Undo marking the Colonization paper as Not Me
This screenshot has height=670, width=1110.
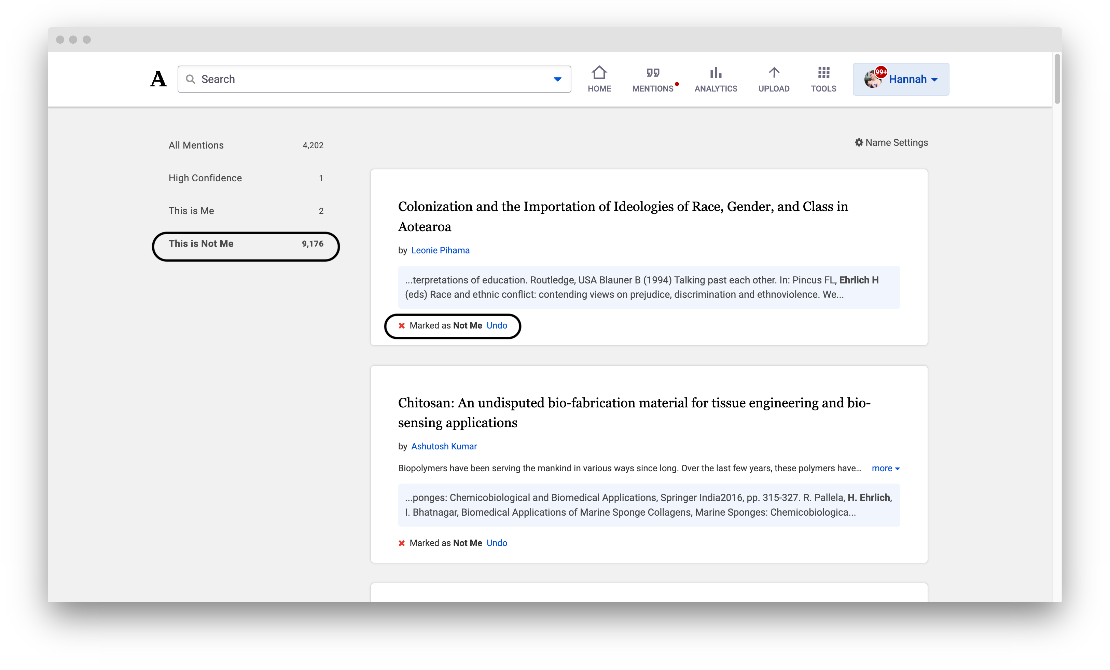point(497,325)
